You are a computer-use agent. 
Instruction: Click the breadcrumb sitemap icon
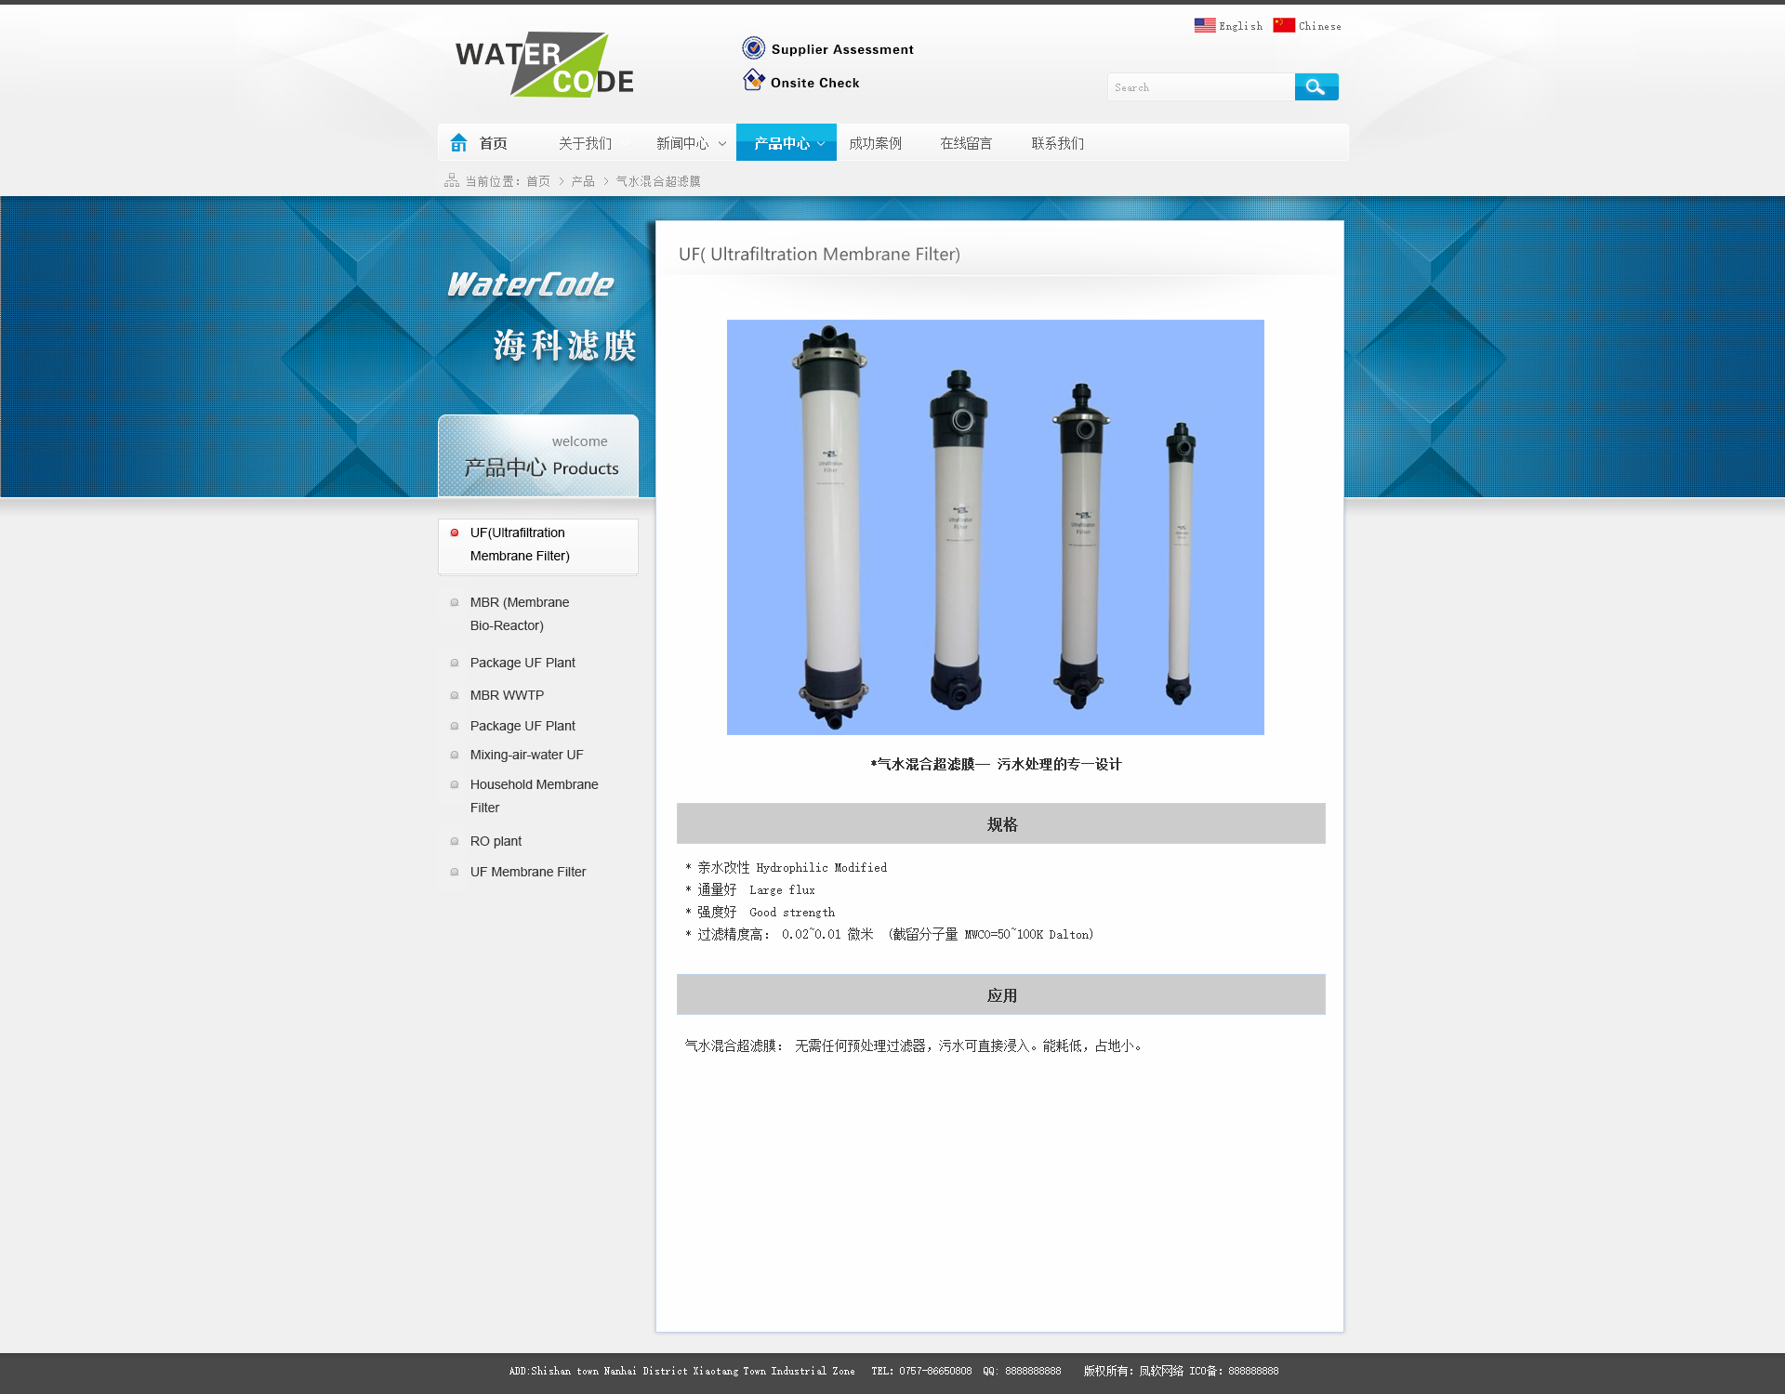[452, 180]
